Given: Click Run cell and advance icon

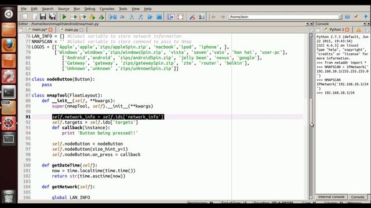Looking at the screenshot, I should pos(83,17).
